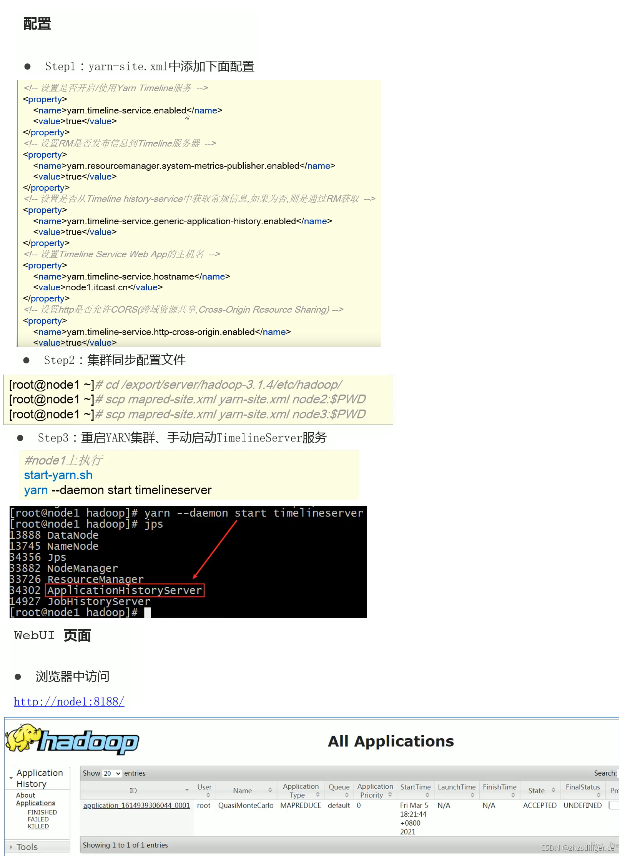This screenshot has width=620, height=856.
Task: Click 'yarn --daemon start timelineserver' command line
Action: tap(118, 490)
